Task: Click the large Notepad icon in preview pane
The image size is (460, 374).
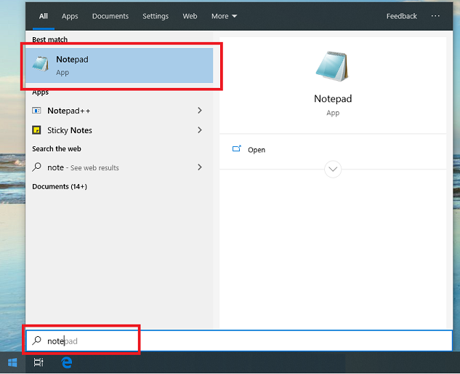Action: (x=332, y=67)
